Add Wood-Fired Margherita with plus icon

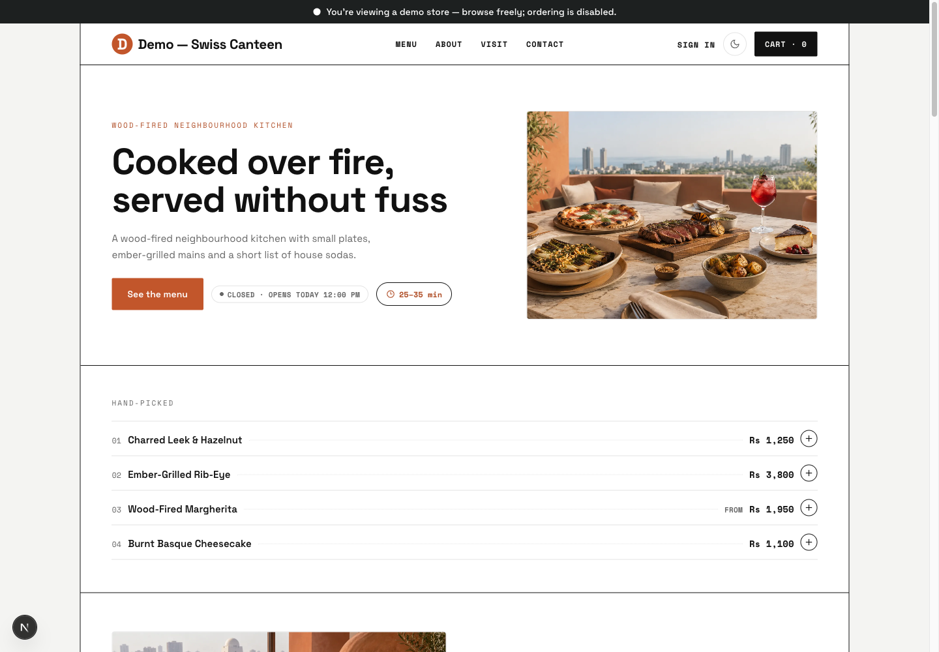tap(809, 508)
